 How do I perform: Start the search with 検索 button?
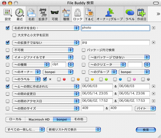(146, 130)
